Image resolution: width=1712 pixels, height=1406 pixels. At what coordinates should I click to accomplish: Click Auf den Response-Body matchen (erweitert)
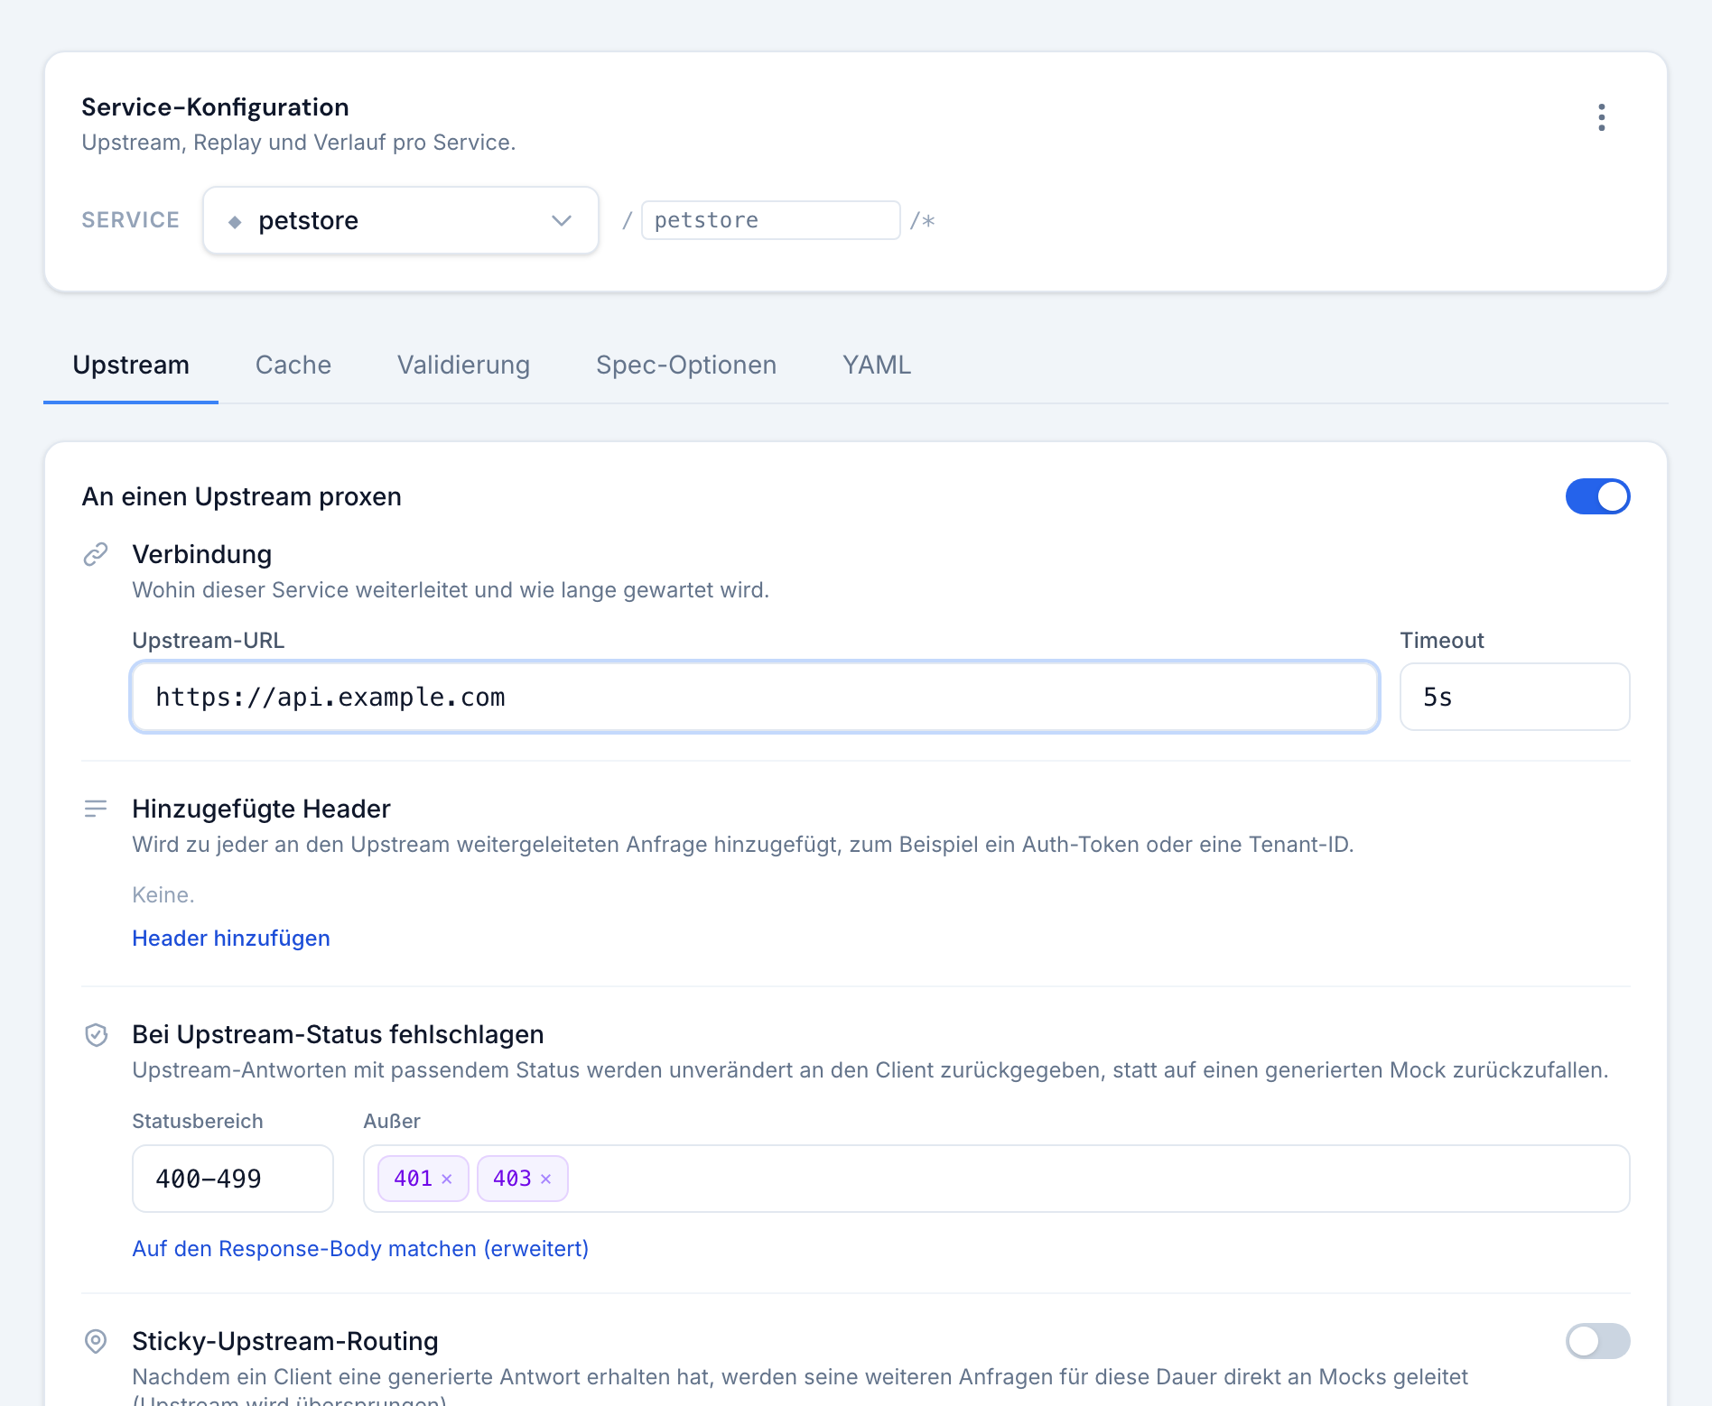360,1249
